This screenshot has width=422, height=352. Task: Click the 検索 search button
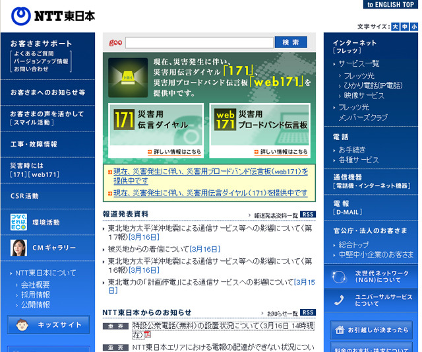pyautogui.click(x=291, y=42)
